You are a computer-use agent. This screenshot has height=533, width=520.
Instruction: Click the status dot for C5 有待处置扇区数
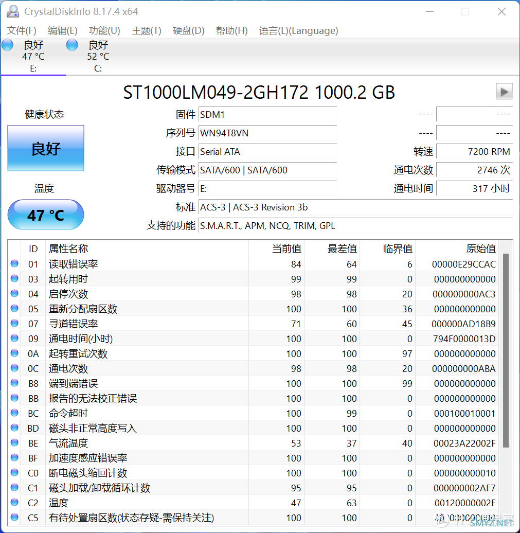point(14,518)
